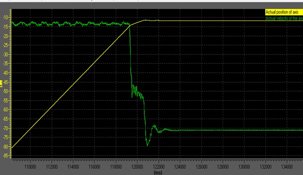Click the 110000 tick on the time axis
Image resolution: width=303 pixels, height=175 pixels.
point(30,168)
